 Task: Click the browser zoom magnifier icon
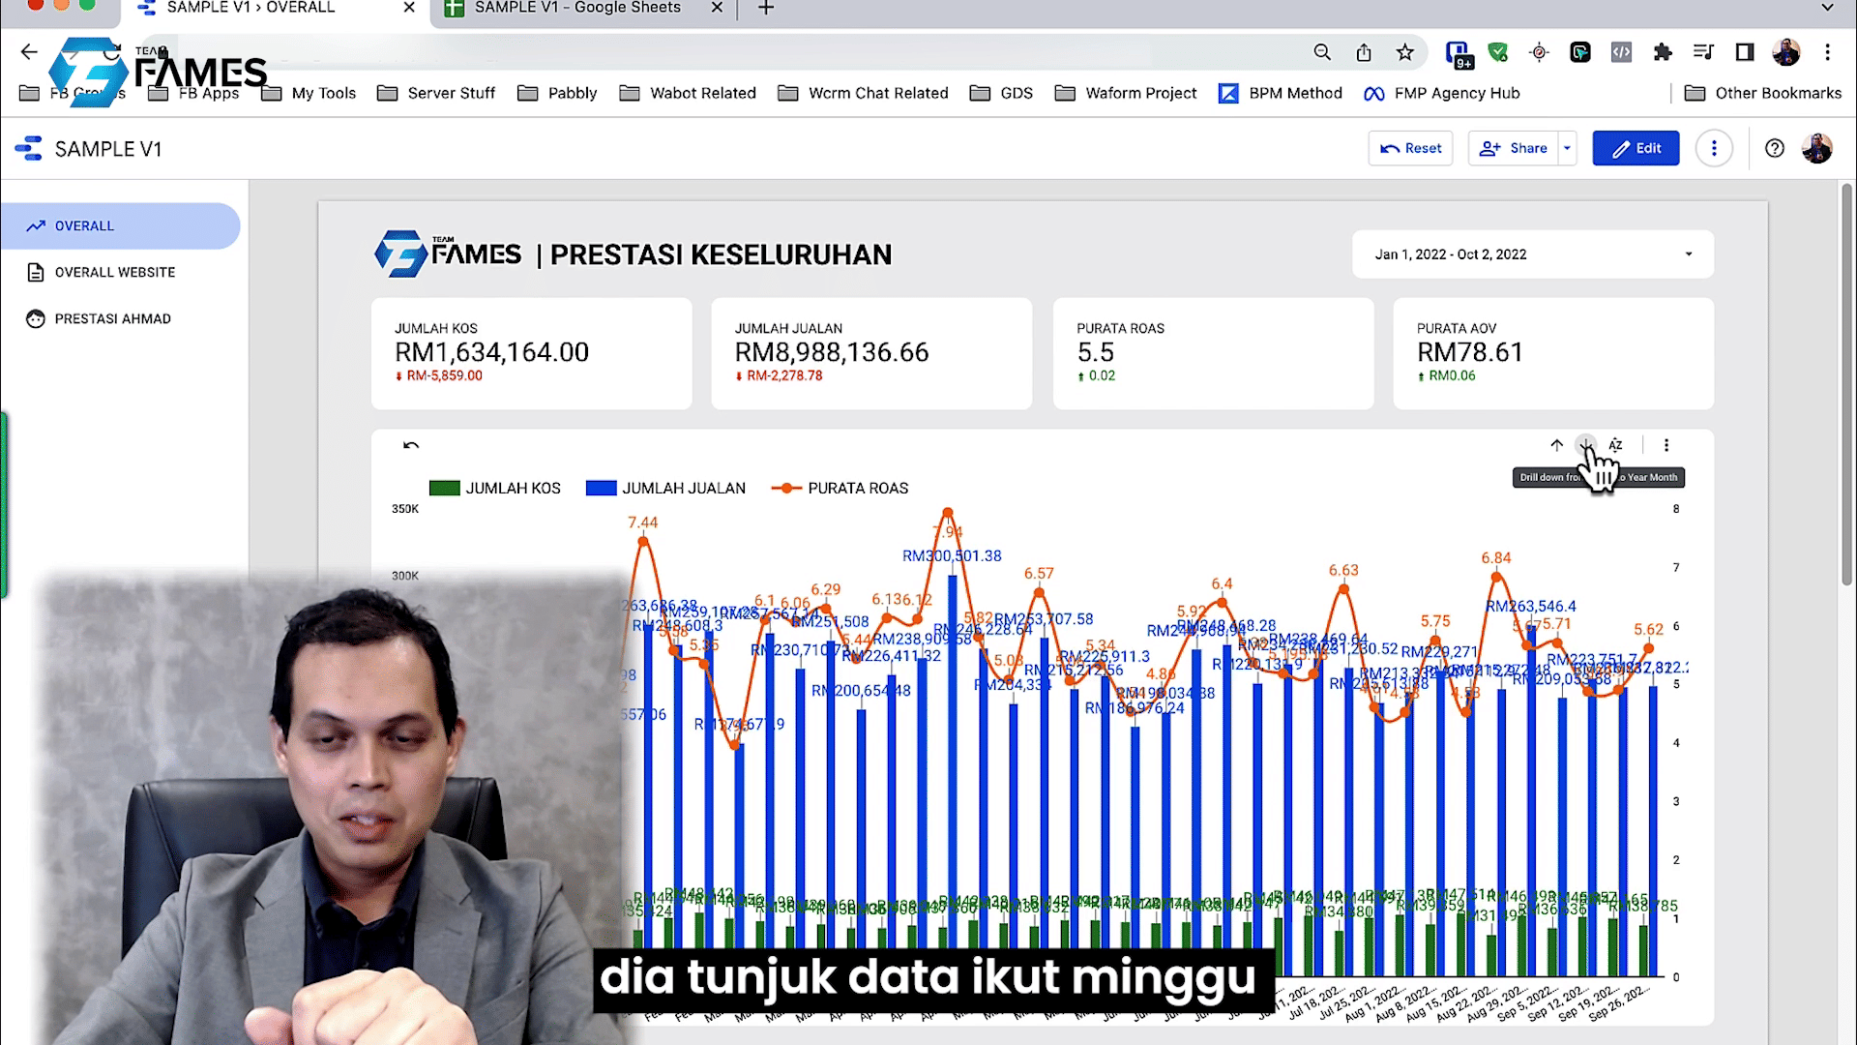[x=1322, y=52]
